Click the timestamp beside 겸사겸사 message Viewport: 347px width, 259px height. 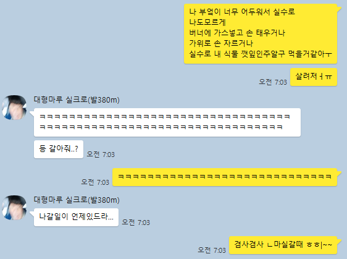click(212, 250)
